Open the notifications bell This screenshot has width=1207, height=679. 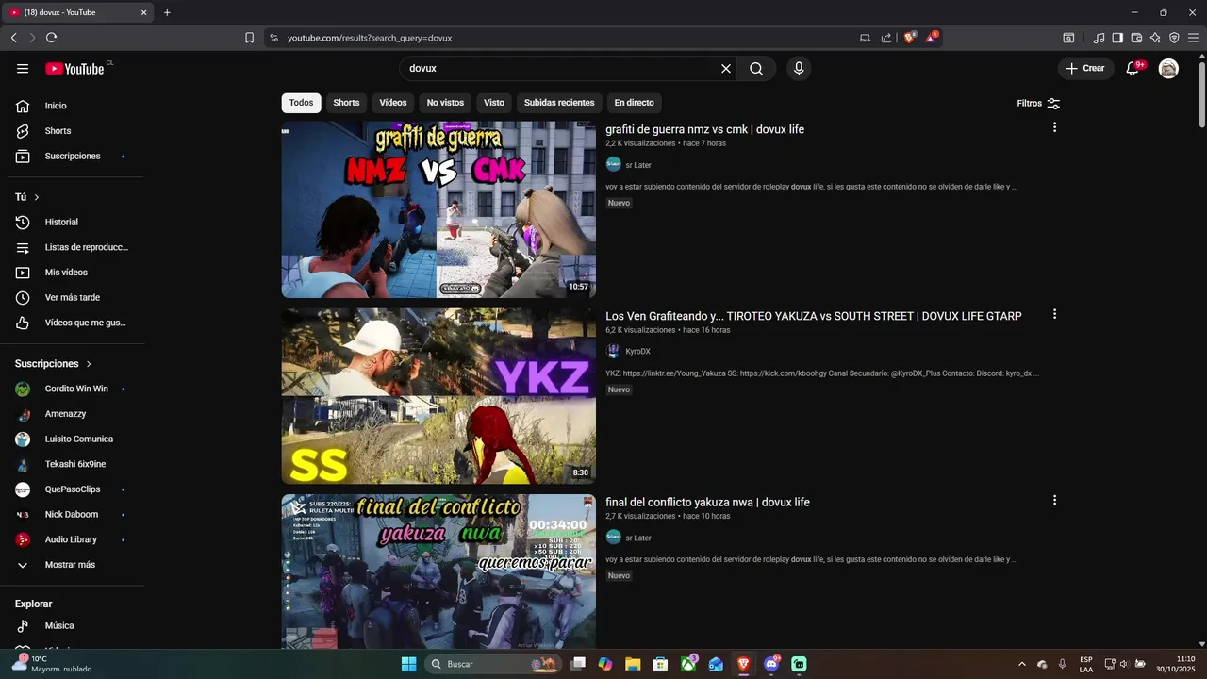[1133, 69]
